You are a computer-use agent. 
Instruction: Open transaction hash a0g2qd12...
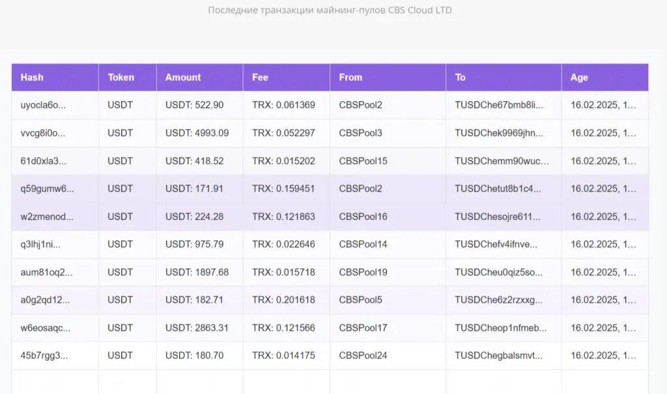(x=45, y=300)
